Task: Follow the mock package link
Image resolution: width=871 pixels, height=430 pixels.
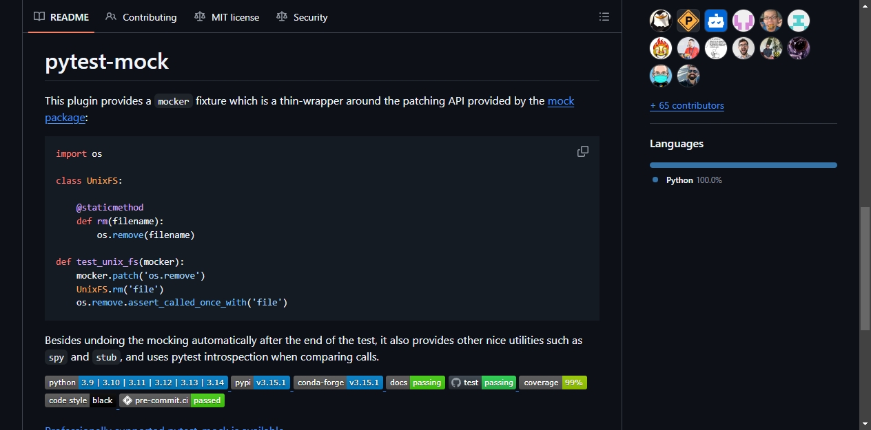Action: pyautogui.click(x=309, y=109)
